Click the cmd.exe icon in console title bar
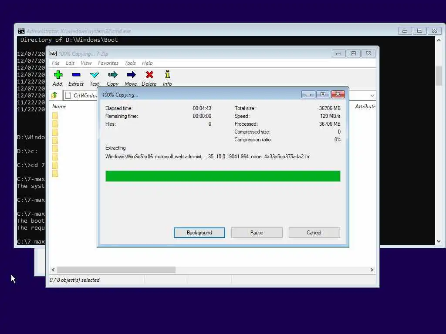This screenshot has height=334, width=446. tap(21, 31)
